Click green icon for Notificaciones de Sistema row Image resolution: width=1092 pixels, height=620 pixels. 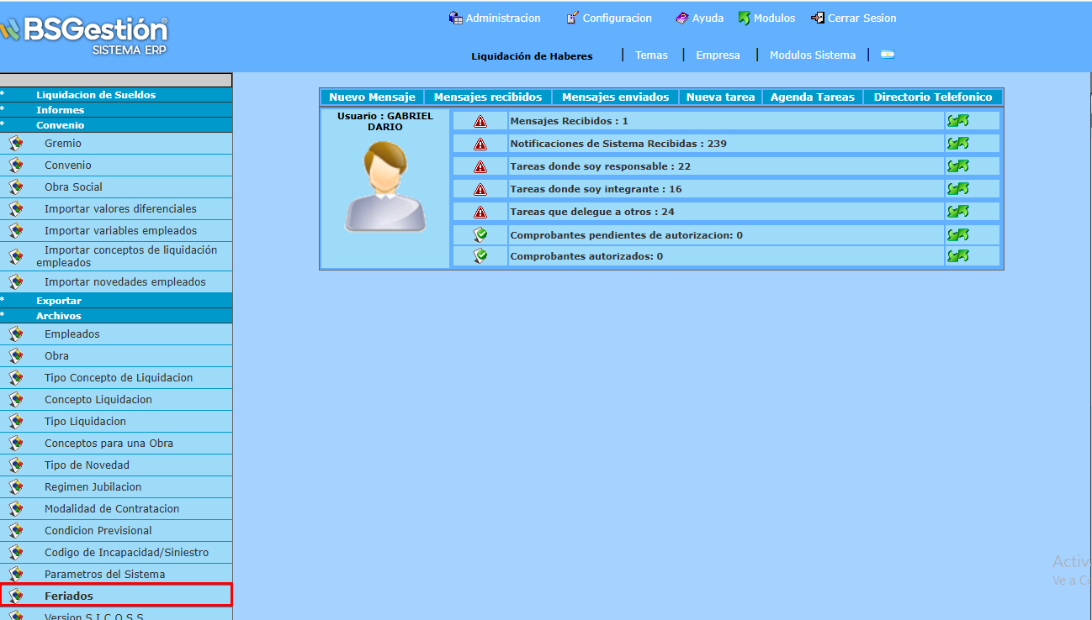point(958,144)
